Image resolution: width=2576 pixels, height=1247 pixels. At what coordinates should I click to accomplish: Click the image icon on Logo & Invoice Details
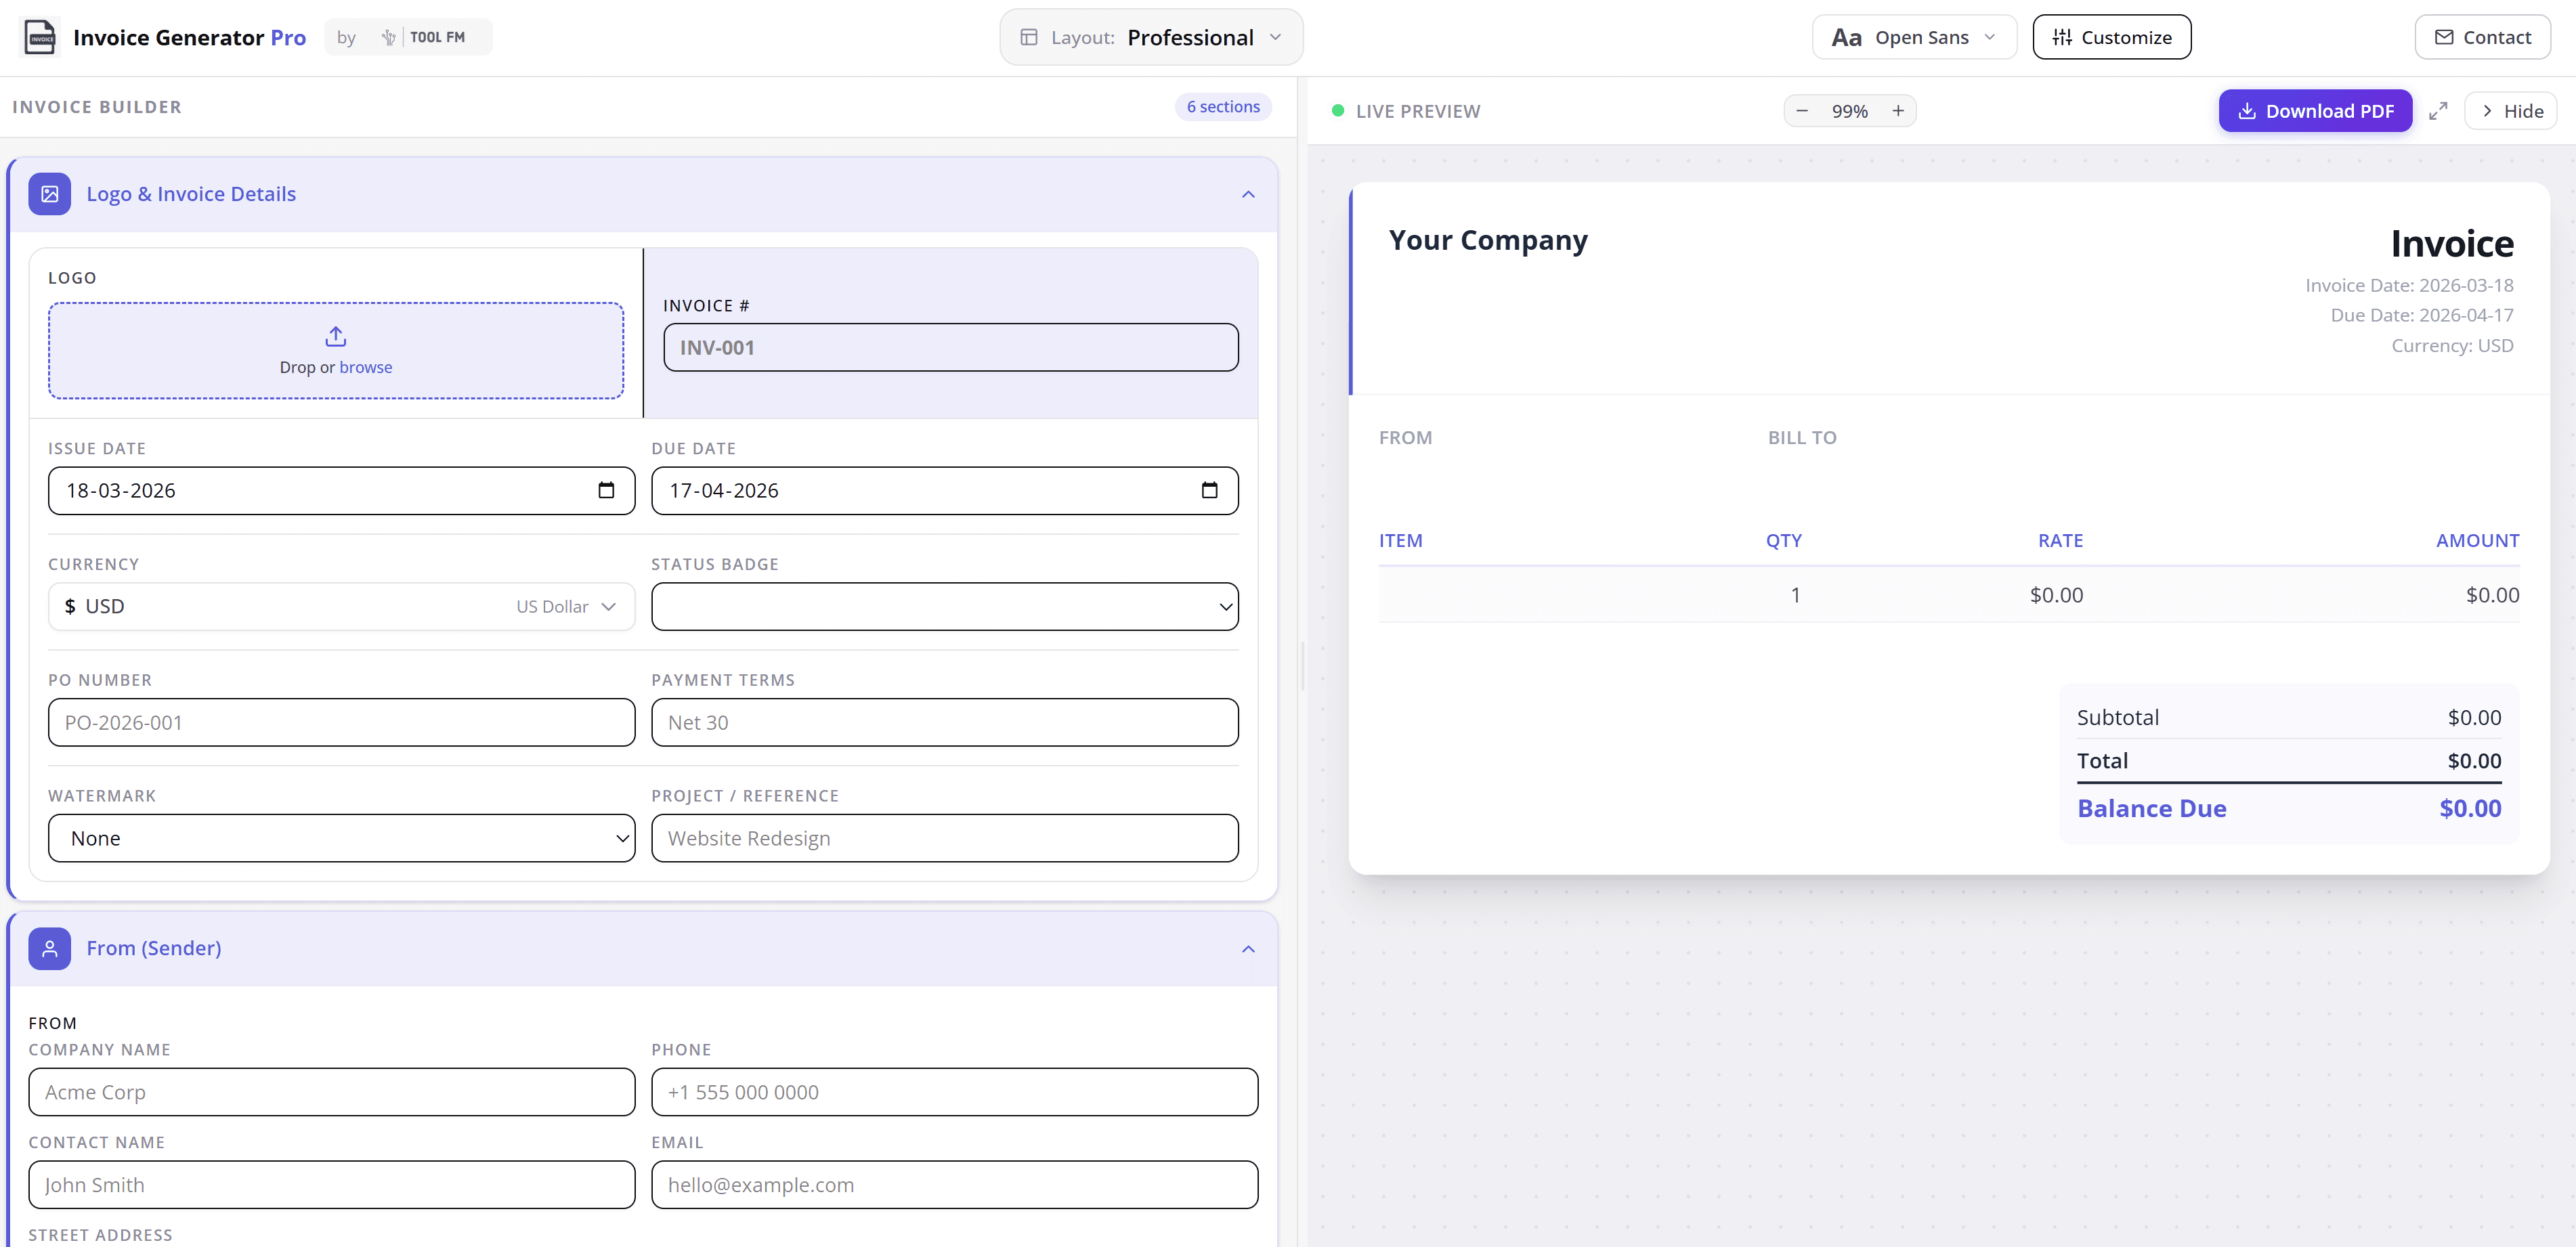pyautogui.click(x=49, y=194)
